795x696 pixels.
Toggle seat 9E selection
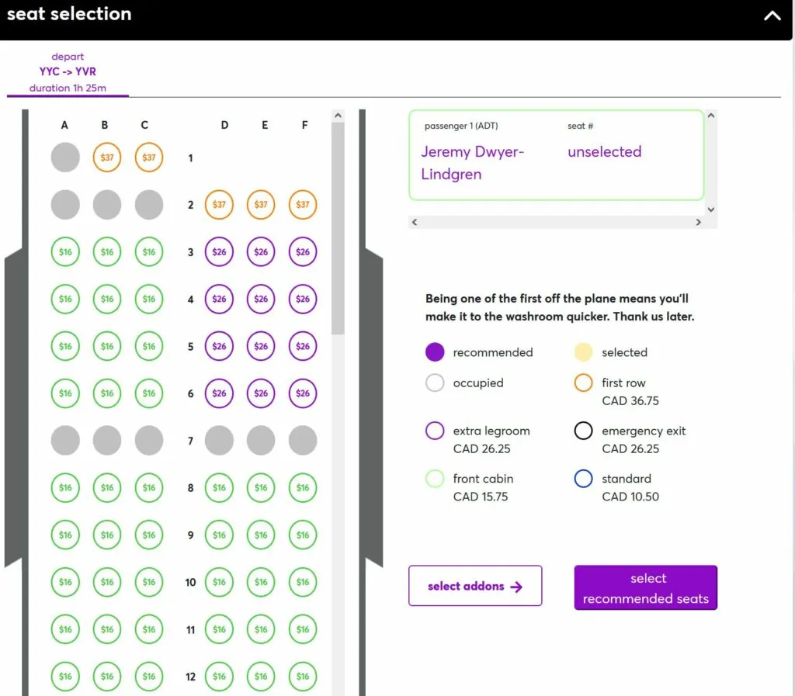coord(261,535)
